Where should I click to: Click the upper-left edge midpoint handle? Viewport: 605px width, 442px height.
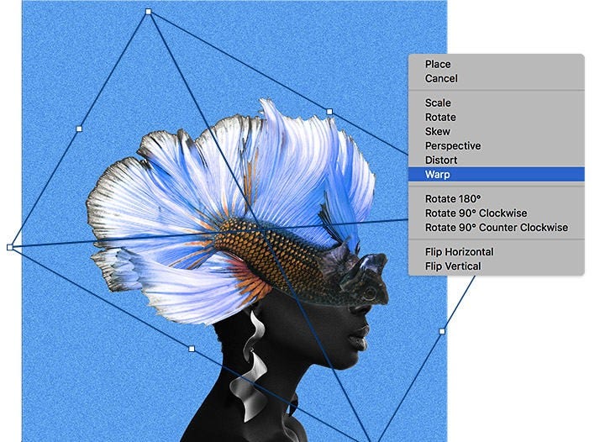(x=79, y=129)
